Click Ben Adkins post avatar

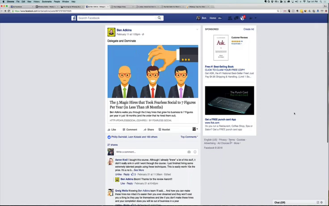111,32
